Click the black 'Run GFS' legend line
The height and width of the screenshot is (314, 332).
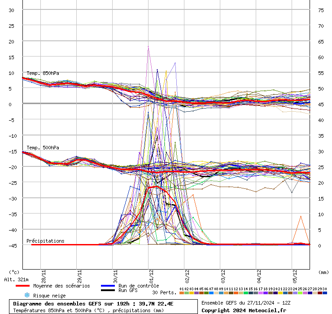(x=108, y=290)
